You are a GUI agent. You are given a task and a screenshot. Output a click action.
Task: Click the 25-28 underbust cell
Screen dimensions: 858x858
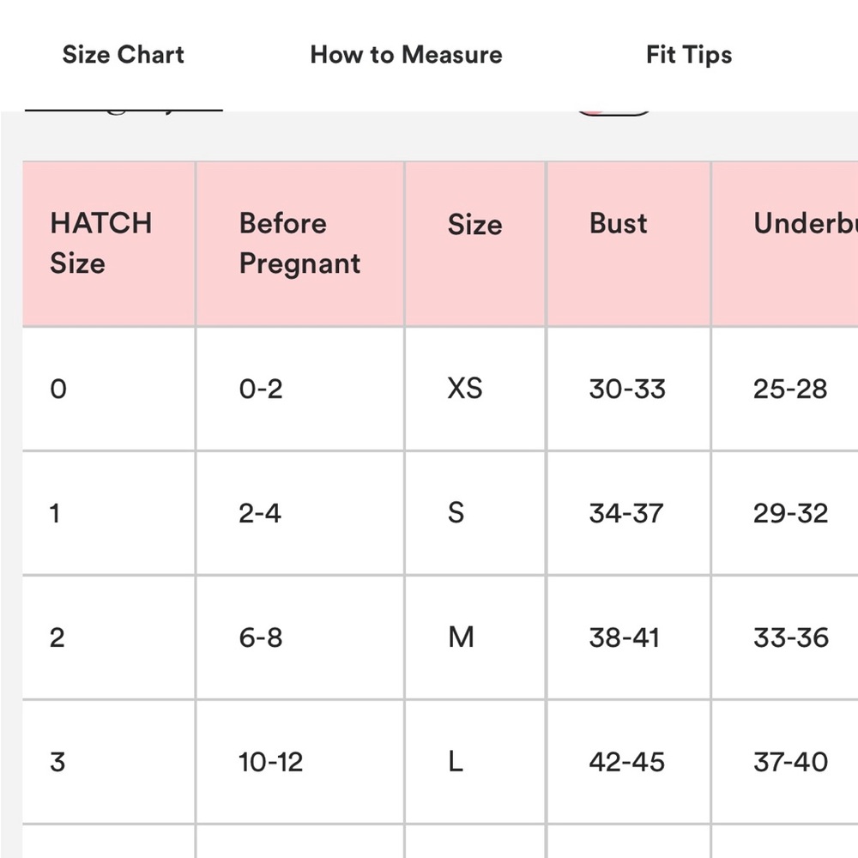click(785, 389)
